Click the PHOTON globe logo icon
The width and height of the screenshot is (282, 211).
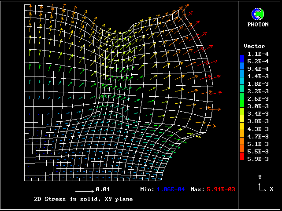(x=260, y=14)
